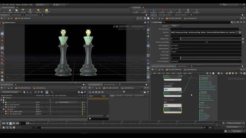The height and width of the screenshot is (138, 246).
Task: Toggle the Chess_Piece row's yellow activation marker
Action: [82, 102]
